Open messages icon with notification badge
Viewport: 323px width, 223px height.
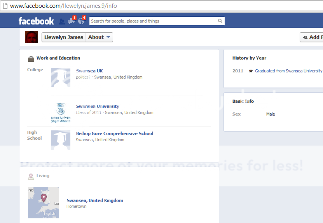tap(71, 21)
